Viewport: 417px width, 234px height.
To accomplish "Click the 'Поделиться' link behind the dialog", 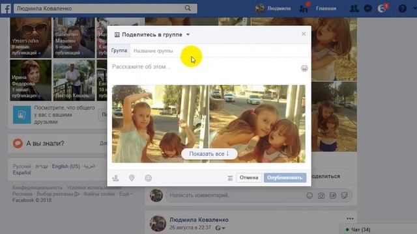I will [326, 176].
